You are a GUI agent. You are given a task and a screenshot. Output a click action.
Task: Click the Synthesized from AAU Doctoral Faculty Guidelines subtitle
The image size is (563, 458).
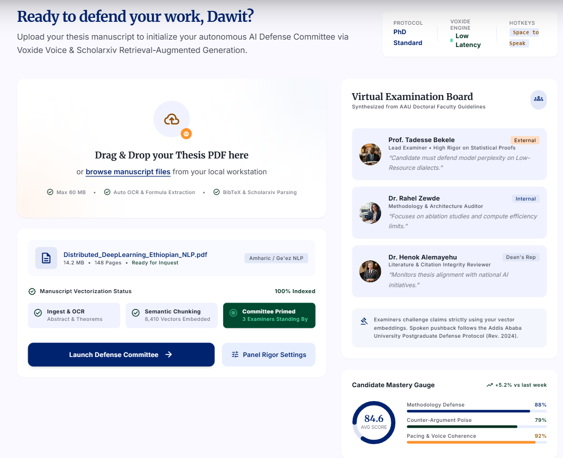[419, 106]
